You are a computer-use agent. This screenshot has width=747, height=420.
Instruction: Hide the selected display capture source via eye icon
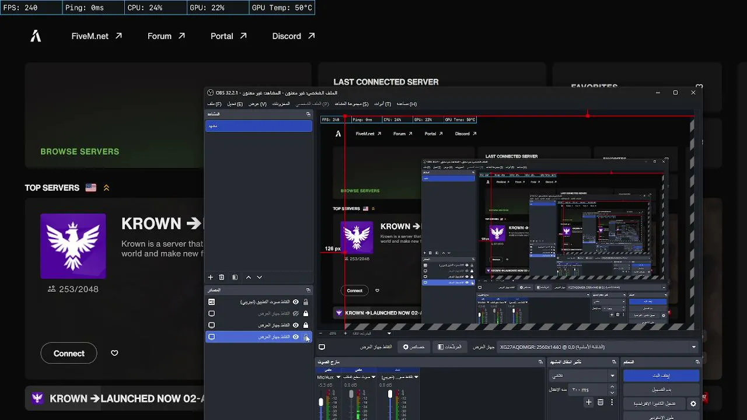296,337
